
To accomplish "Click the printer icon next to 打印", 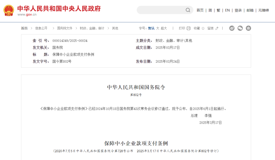I will [x=188, y=28].
